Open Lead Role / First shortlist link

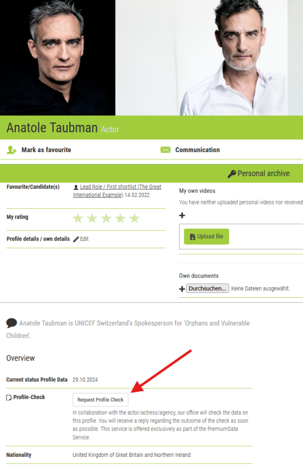[117, 191]
